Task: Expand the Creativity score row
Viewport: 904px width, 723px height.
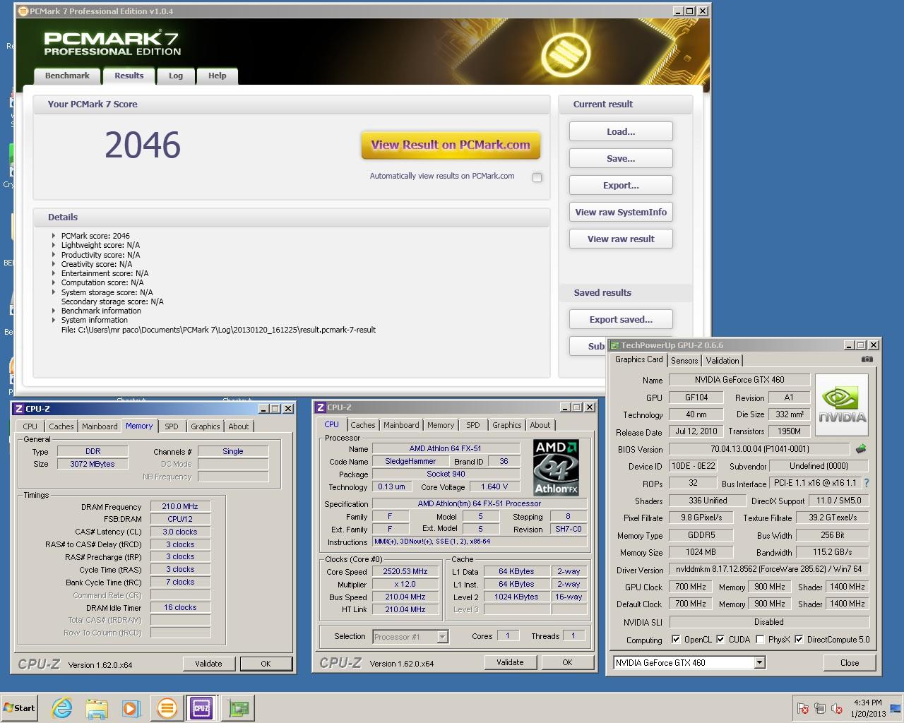Action: tap(53, 264)
